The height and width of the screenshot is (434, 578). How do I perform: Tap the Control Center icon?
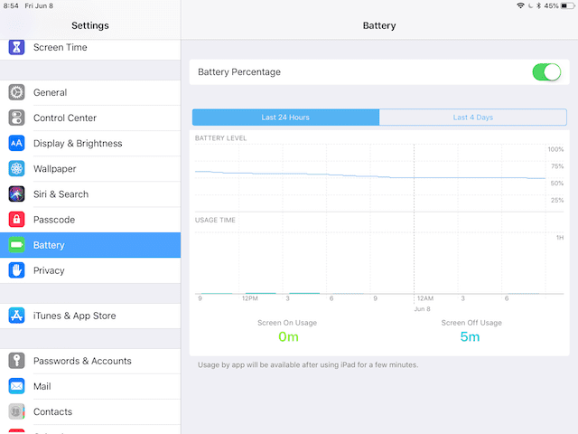(16, 118)
